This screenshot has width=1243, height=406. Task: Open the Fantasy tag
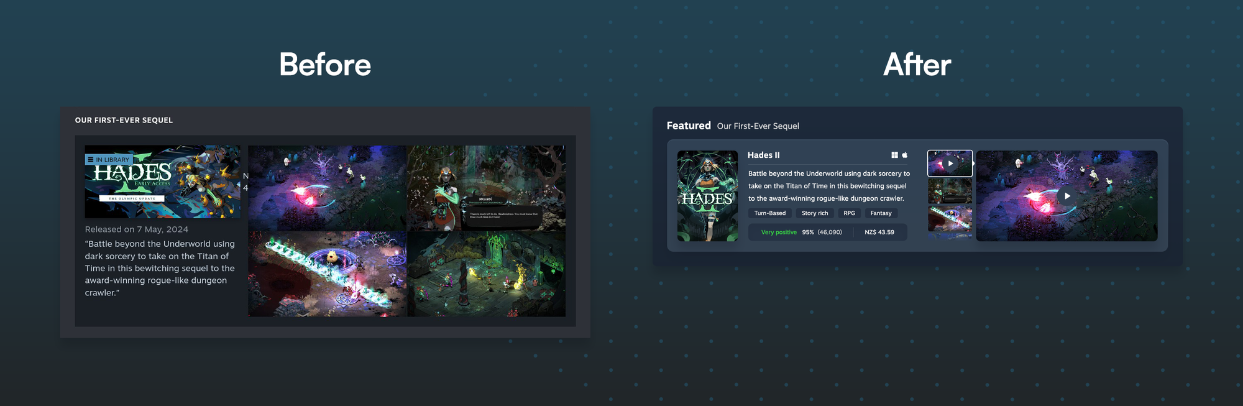point(881,213)
